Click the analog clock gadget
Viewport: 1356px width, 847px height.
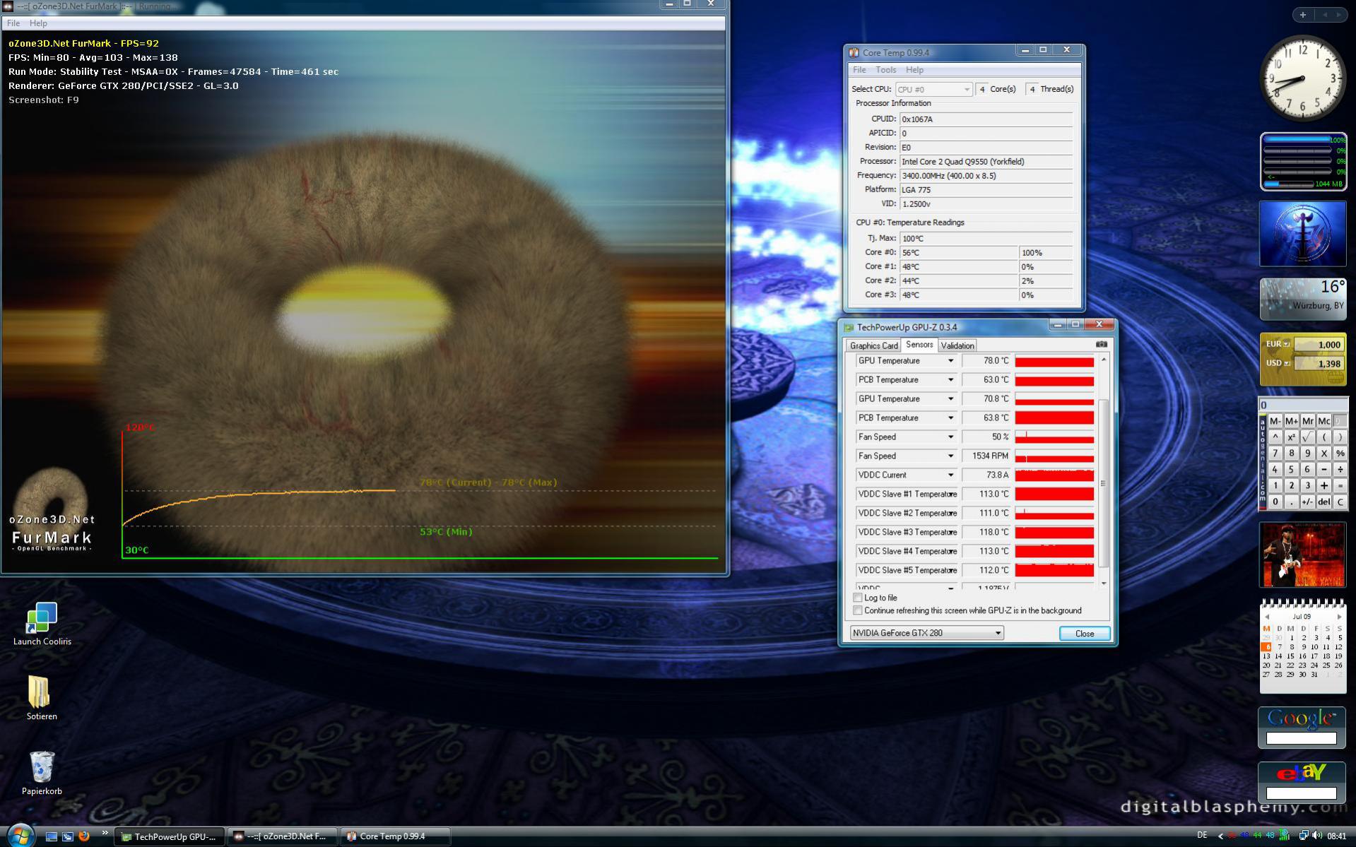1302,78
